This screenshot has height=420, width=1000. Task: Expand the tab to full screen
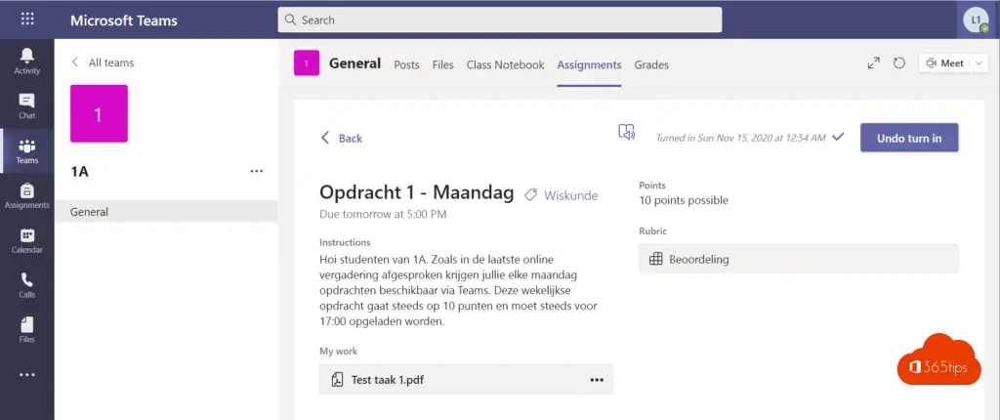click(874, 63)
